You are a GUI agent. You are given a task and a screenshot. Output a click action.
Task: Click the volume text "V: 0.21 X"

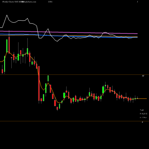(x=144, y=114)
